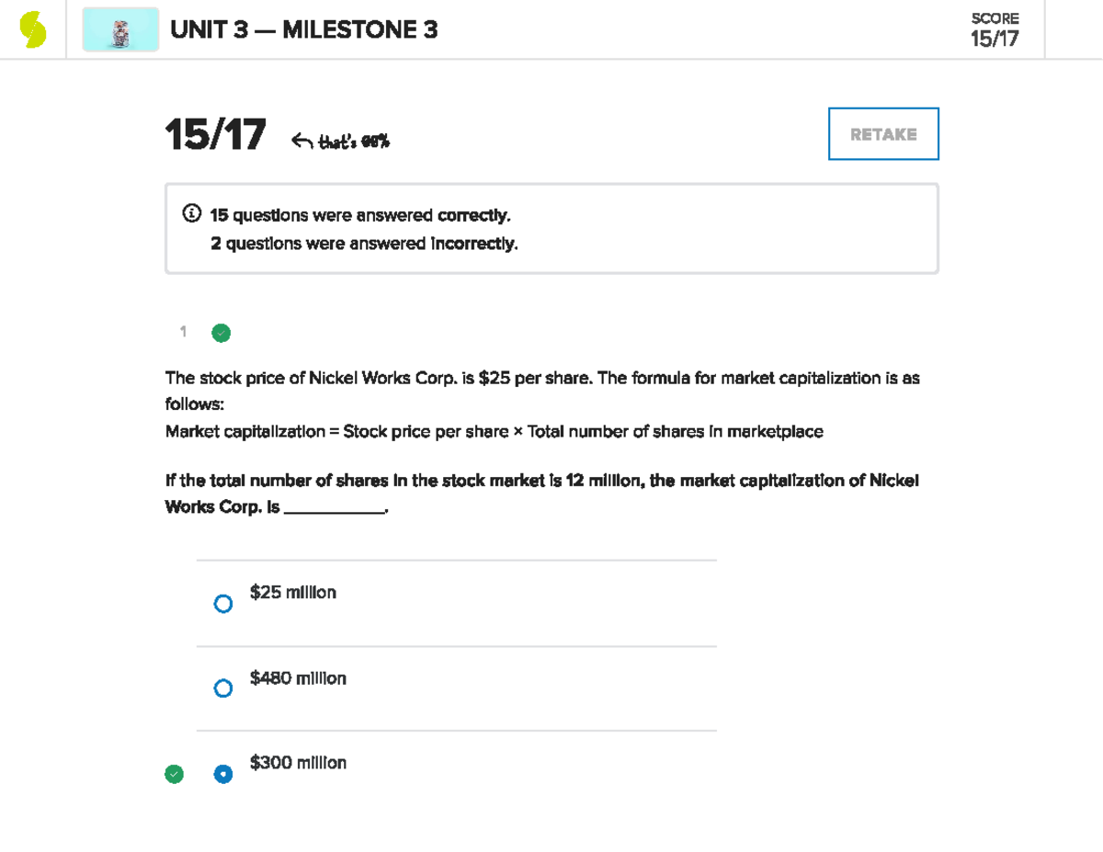This screenshot has height=852, width=1103.
Task: Click the Sophia logo in top-left corner
Action: [x=33, y=28]
